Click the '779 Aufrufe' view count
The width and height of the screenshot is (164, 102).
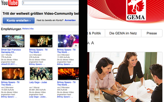(6, 57)
